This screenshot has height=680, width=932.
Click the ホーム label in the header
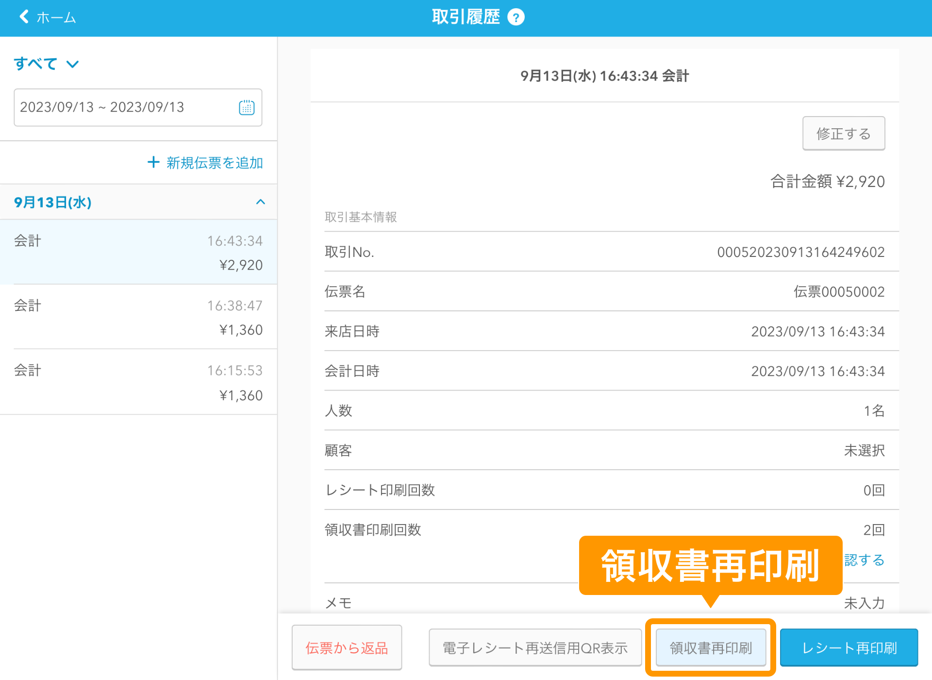pos(56,18)
